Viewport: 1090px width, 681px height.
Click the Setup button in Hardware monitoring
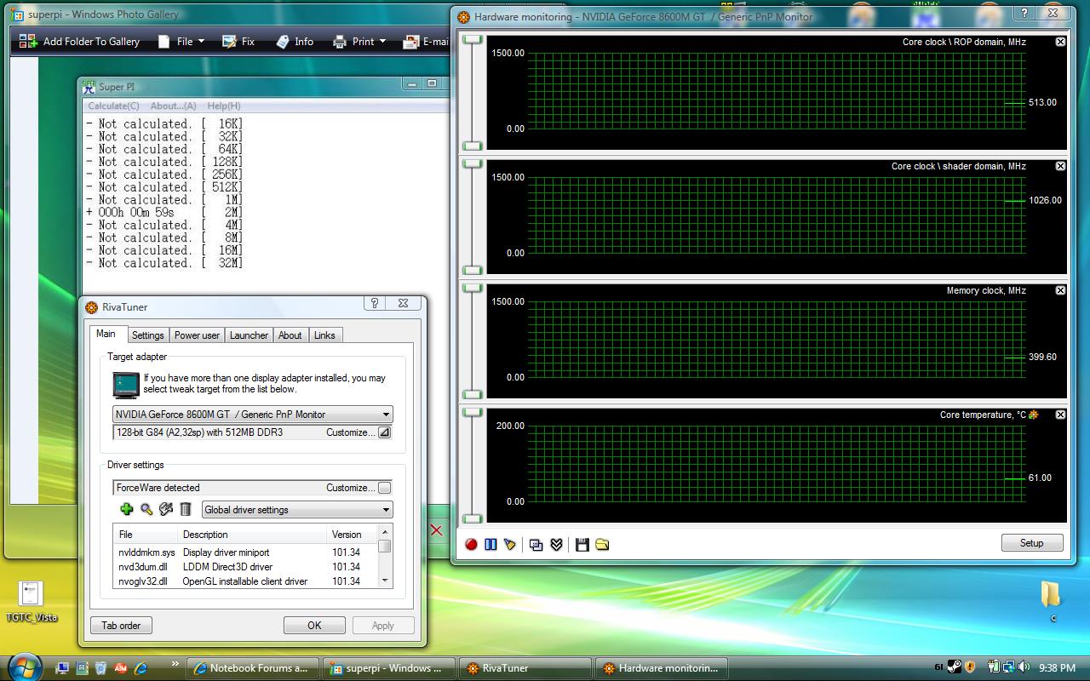click(x=1032, y=543)
